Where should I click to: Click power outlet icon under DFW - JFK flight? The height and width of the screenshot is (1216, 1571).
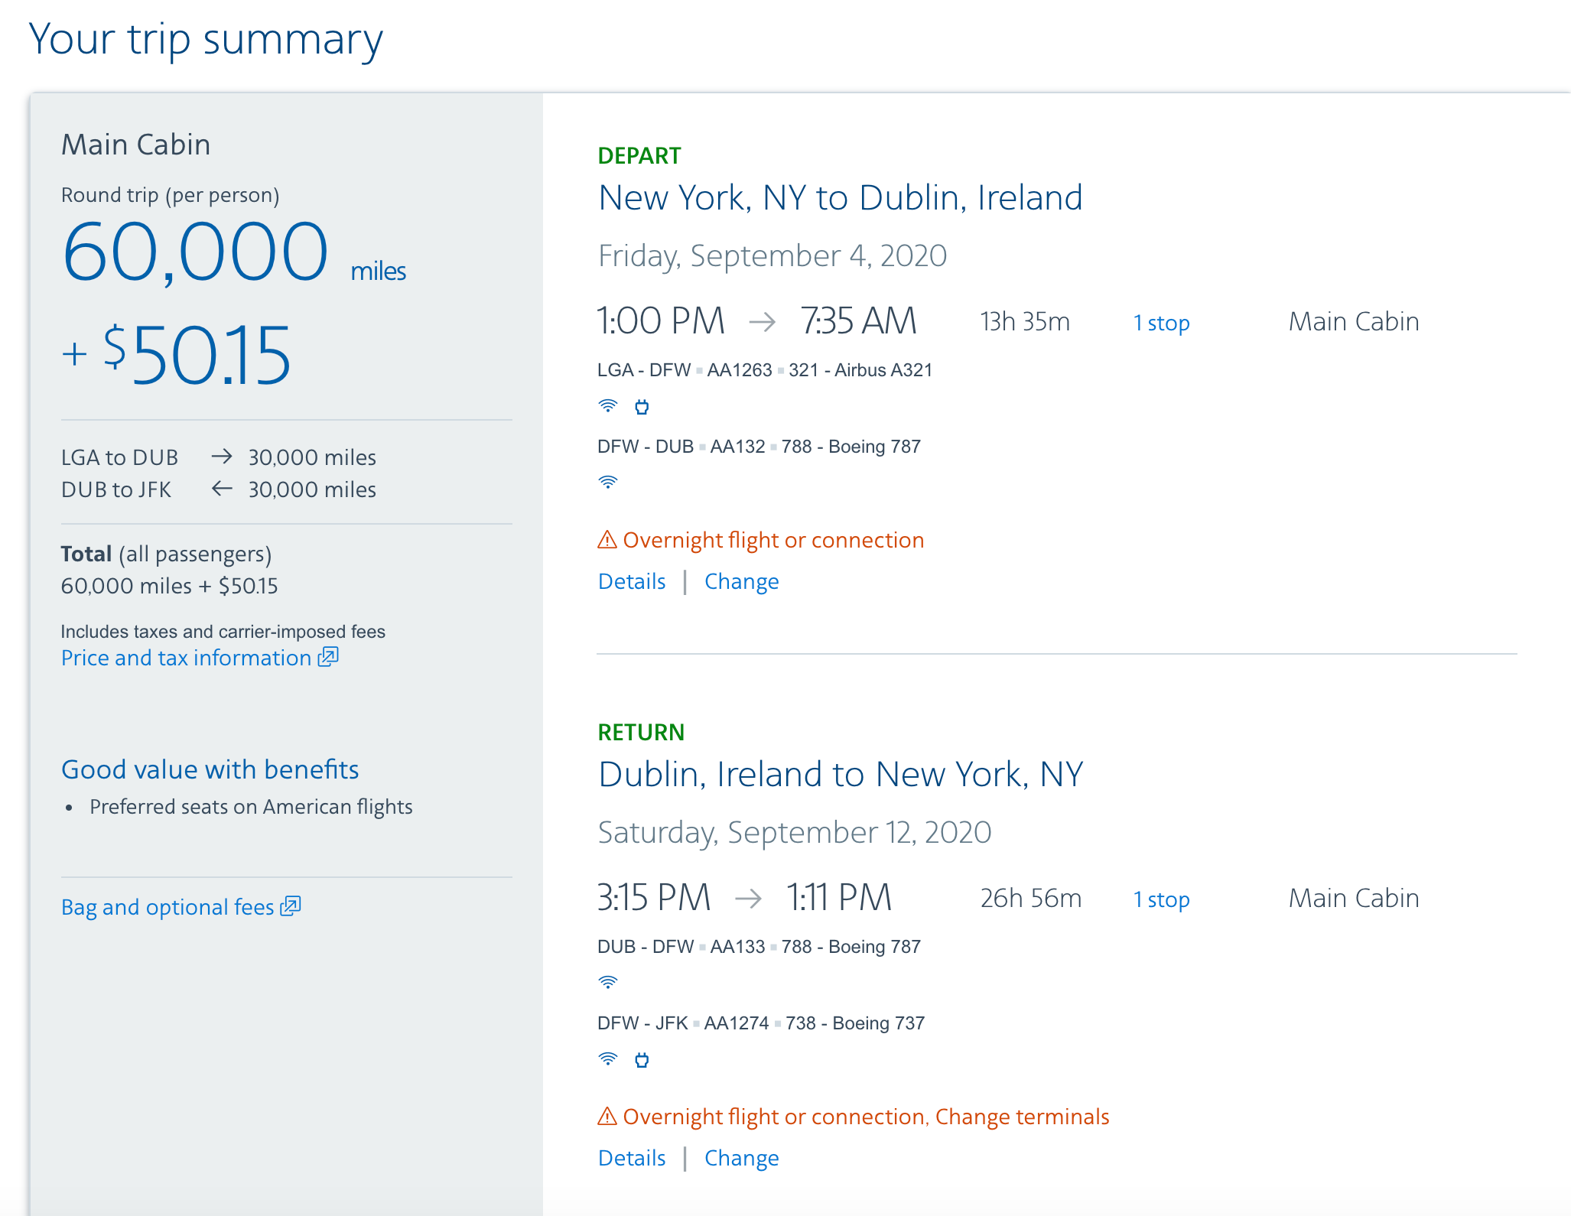[x=642, y=1060]
